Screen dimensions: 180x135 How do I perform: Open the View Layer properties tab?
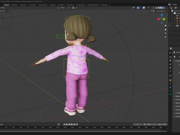170,64
